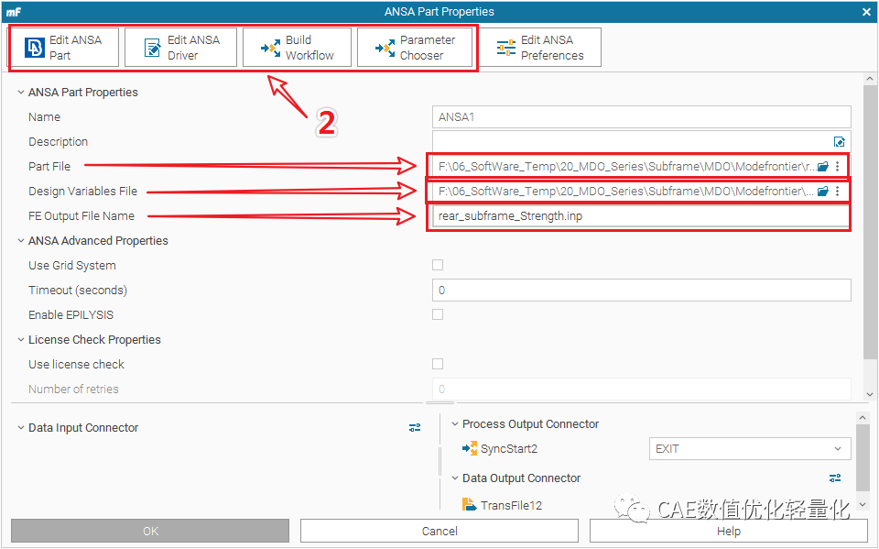Browse folder for Design Variables File
The width and height of the screenshot is (879, 549).
tap(823, 191)
